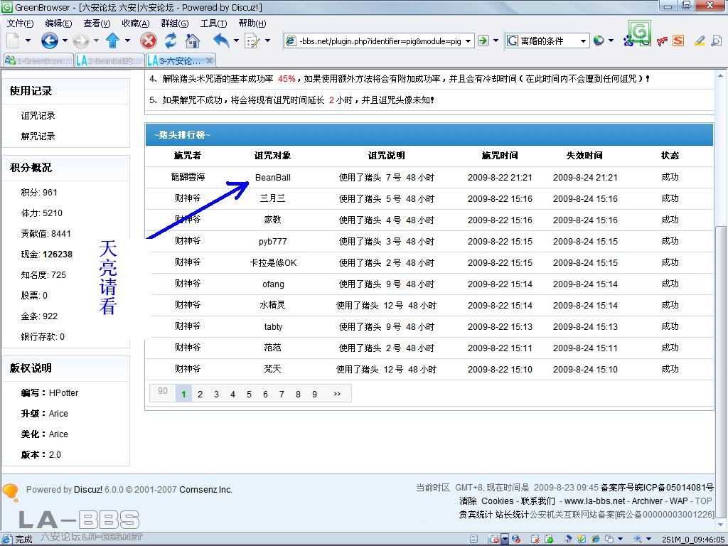
Task: Click the next-page arrow in pagination
Action: [336, 394]
